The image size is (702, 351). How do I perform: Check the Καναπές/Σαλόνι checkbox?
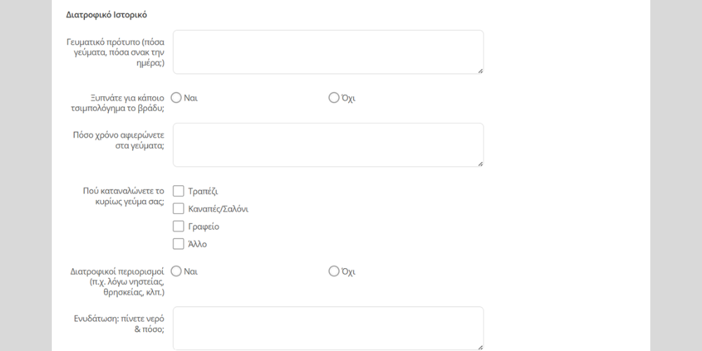coord(178,208)
